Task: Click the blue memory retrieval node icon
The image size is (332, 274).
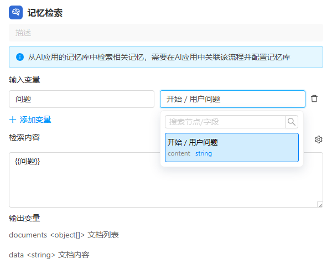Action: 16,12
